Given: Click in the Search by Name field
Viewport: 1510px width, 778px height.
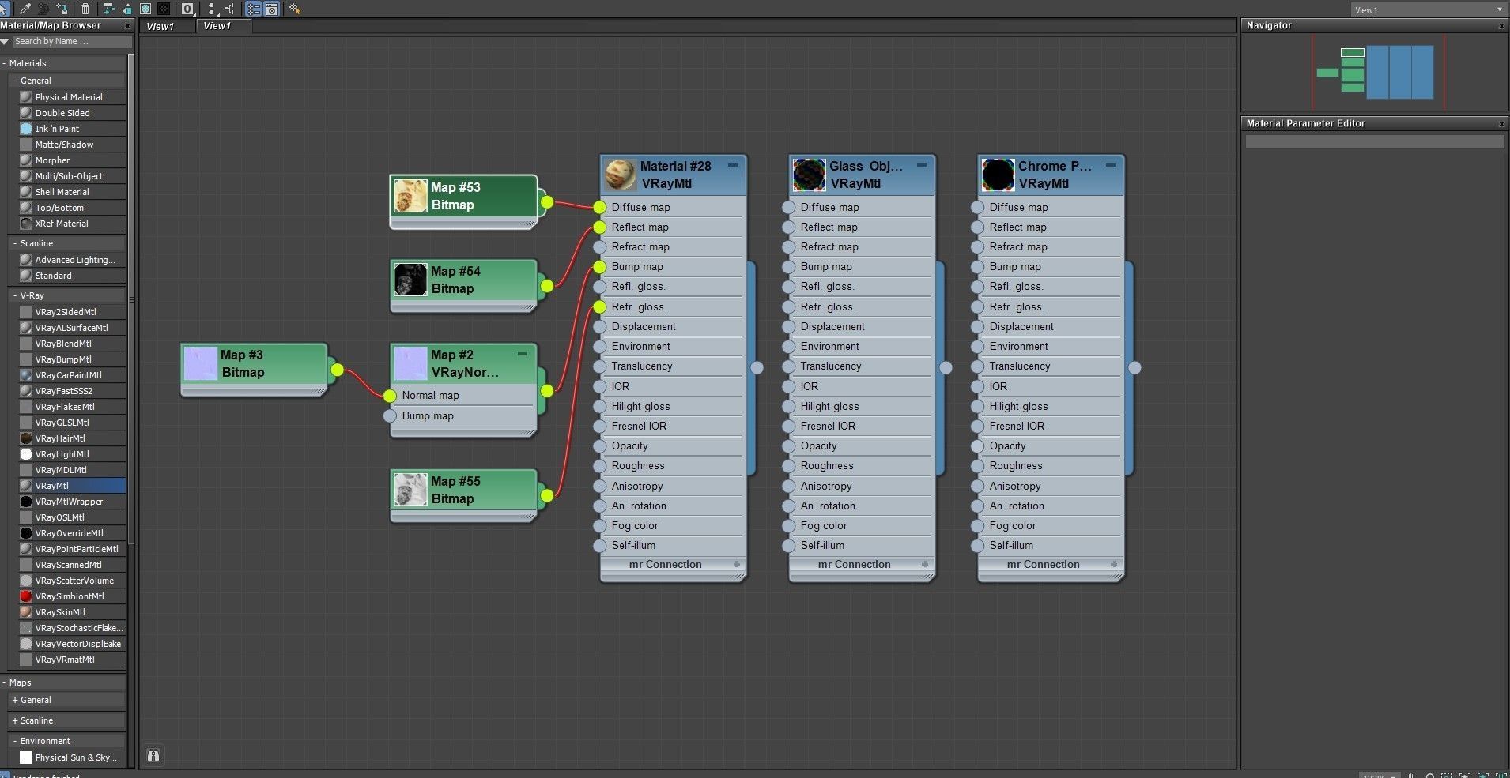Looking at the screenshot, I should [72, 41].
